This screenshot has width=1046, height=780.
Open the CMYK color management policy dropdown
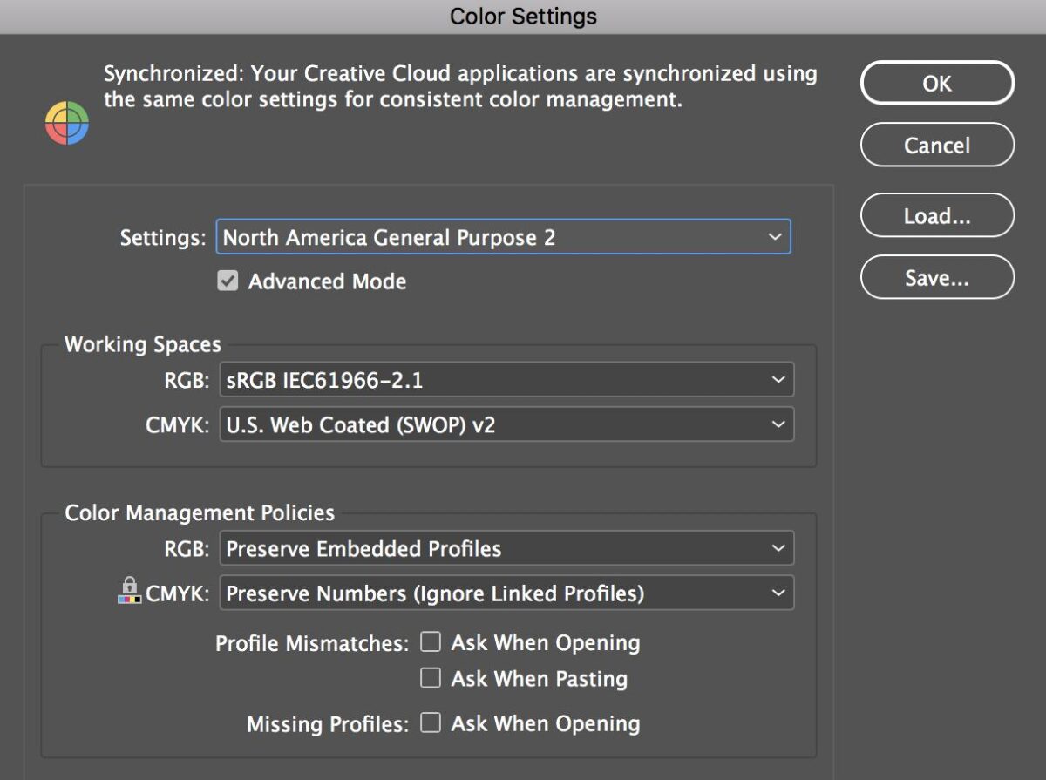506,593
